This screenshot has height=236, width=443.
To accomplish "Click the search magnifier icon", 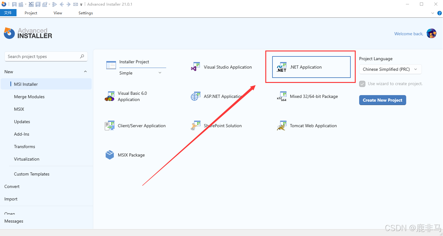I will pyautogui.click(x=82, y=56).
